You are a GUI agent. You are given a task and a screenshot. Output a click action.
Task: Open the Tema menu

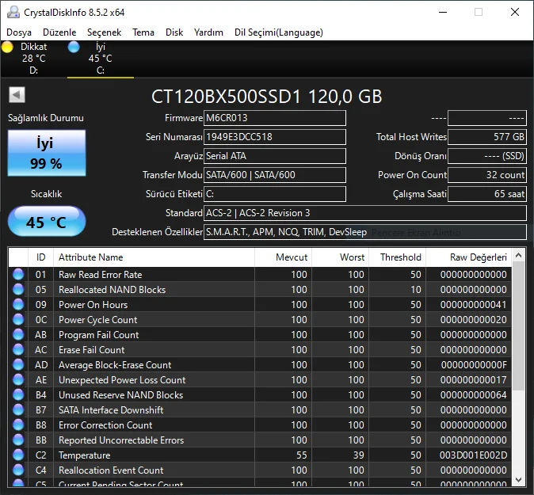pos(143,32)
